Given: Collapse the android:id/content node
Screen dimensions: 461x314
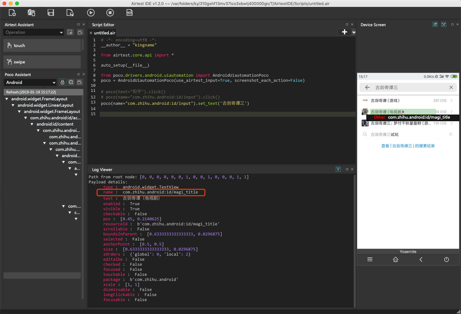Looking at the screenshot, I should pos(32,124).
